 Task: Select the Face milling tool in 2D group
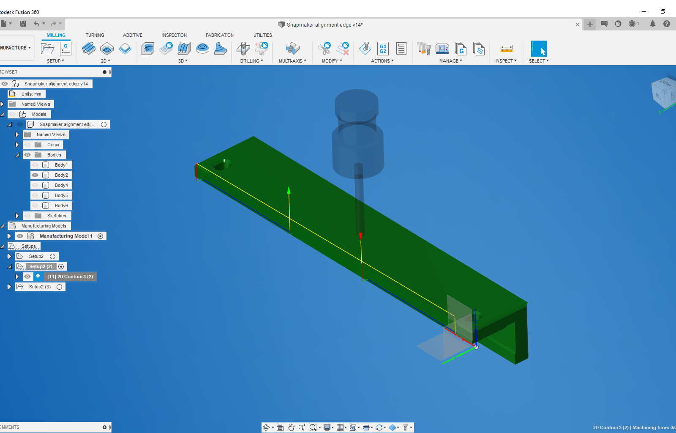[89, 49]
